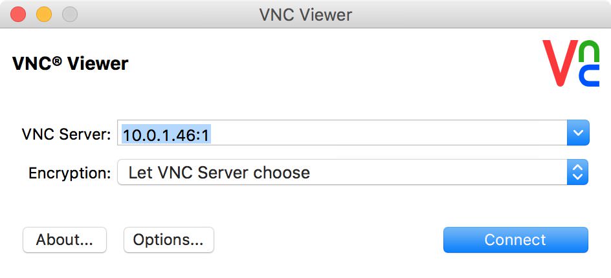This screenshot has height=278, width=611.
Task: Click the empty area of server field
Action: click(388, 133)
